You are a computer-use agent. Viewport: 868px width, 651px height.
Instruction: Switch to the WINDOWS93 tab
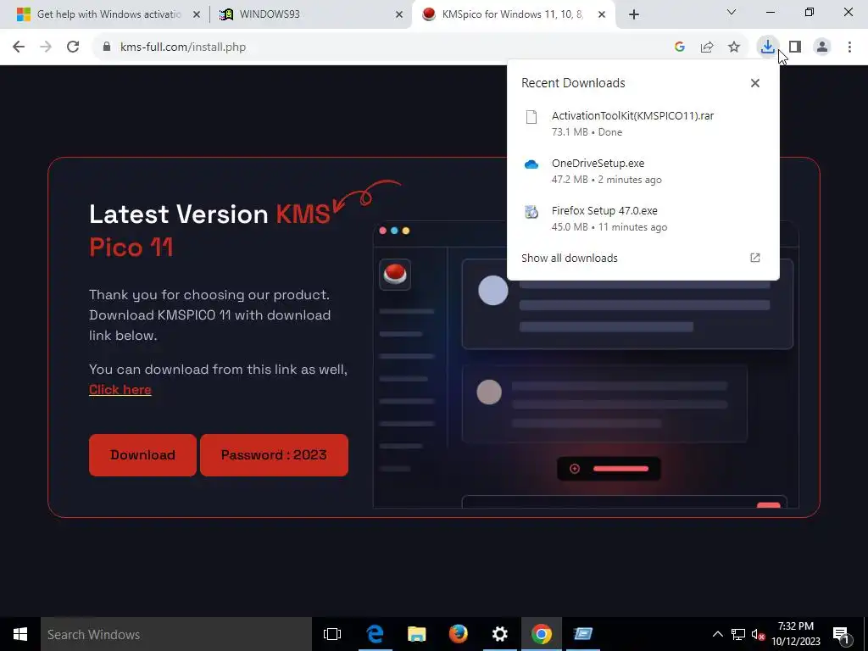pyautogui.click(x=310, y=14)
